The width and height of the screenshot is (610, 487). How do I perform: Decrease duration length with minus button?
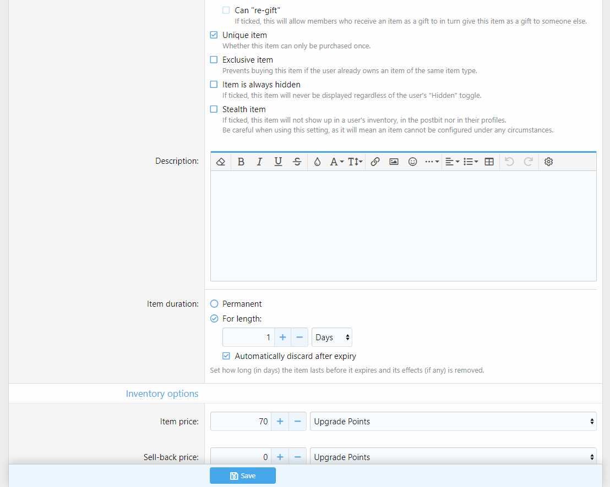pos(299,337)
